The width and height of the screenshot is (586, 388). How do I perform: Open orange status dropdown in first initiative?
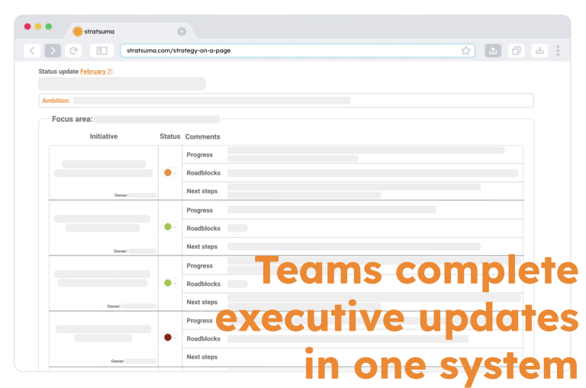pos(170,172)
